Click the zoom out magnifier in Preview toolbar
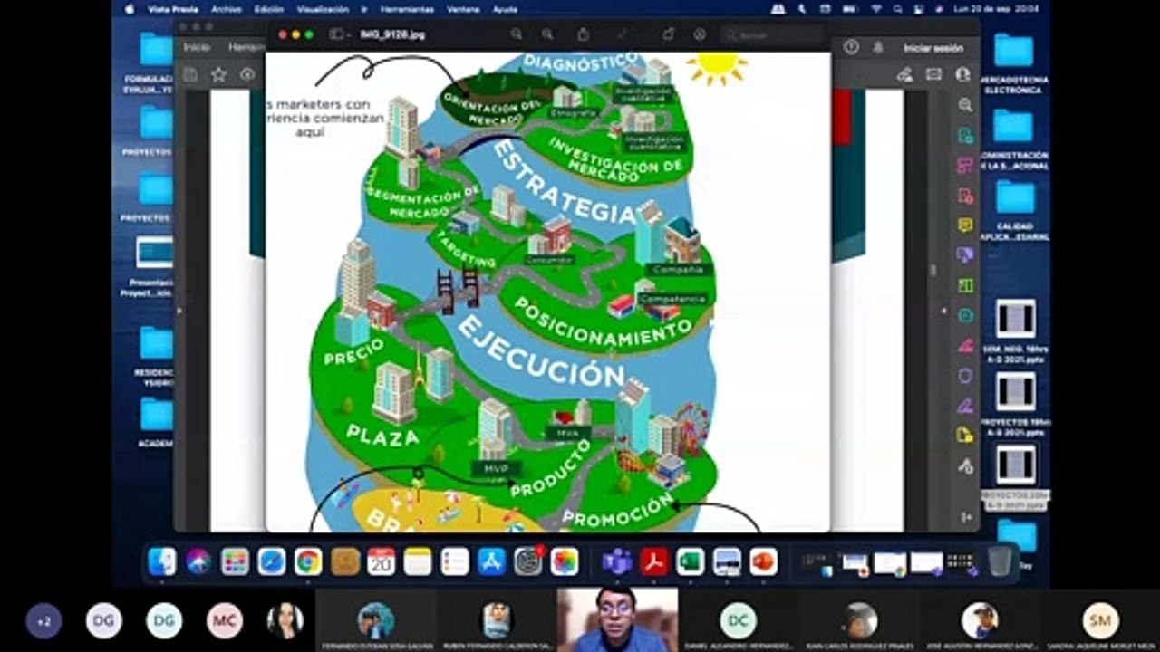The height and width of the screenshot is (652, 1160). coord(516,34)
